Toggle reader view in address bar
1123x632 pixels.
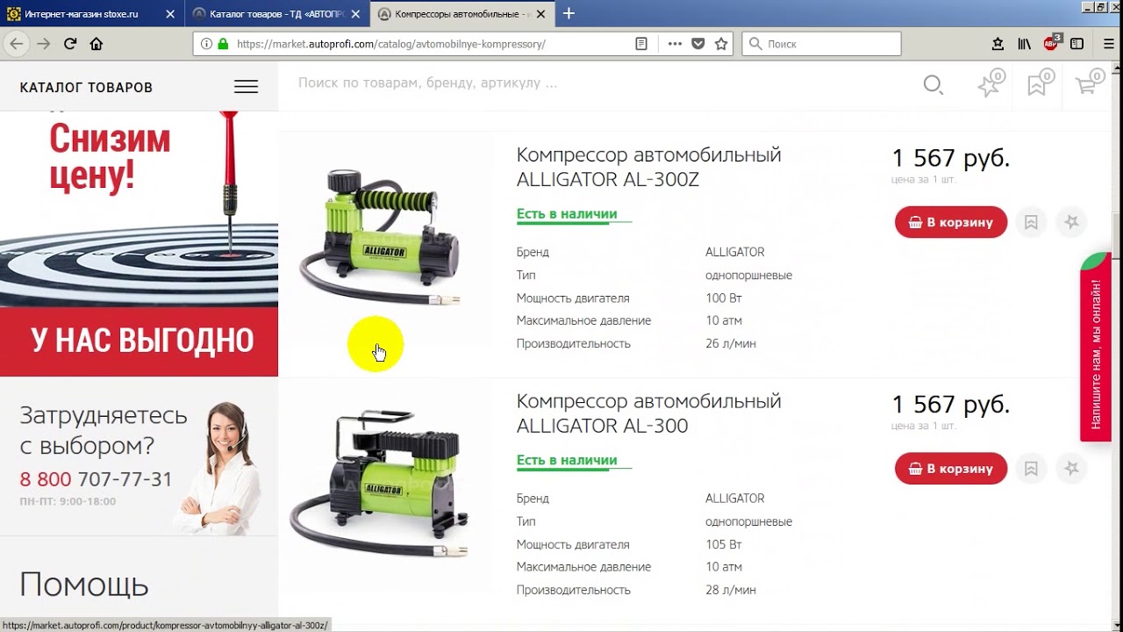[x=641, y=44]
